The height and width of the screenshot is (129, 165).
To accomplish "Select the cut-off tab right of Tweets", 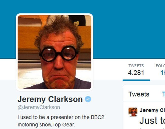I will pos(163,94).
